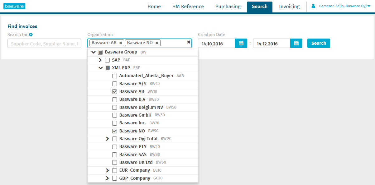Select the Search tab
375x185 pixels.
point(260,7)
